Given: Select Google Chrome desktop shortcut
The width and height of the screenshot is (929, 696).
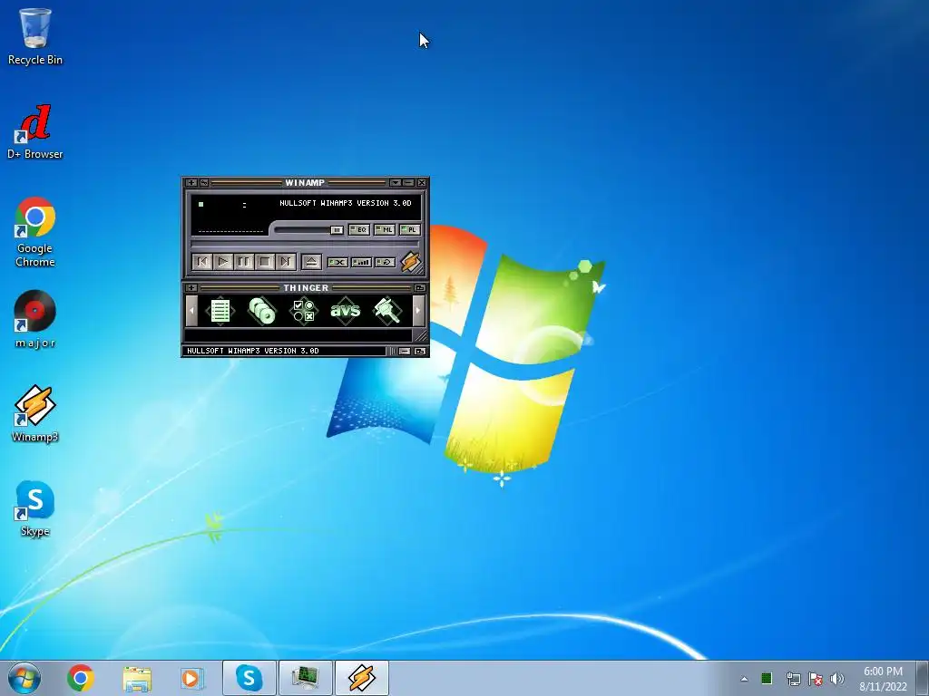Looking at the screenshot, I should coord(35,232).
